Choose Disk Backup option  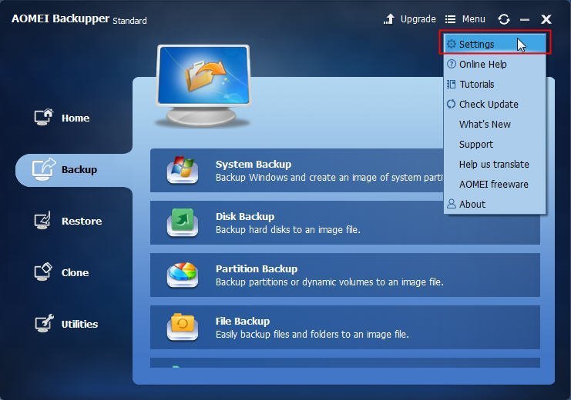pyautogui.click(x=345, y=222)
